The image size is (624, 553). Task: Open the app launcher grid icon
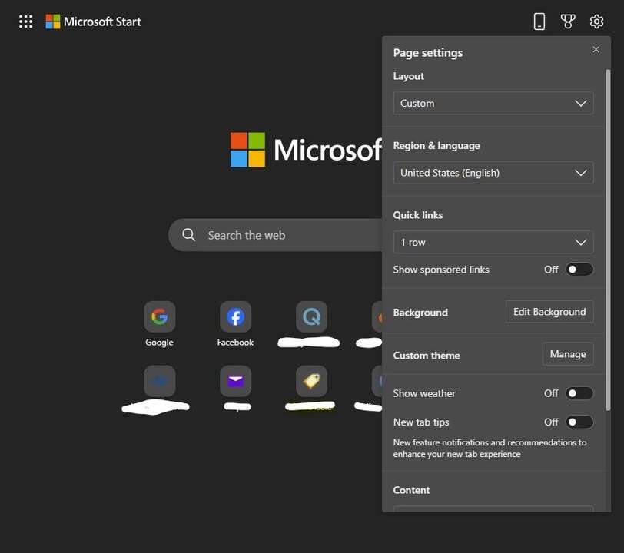click(25, 21)
